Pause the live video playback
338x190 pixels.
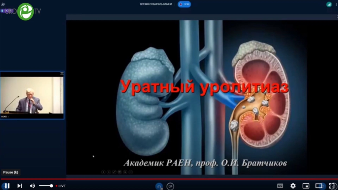coord(7,186)
